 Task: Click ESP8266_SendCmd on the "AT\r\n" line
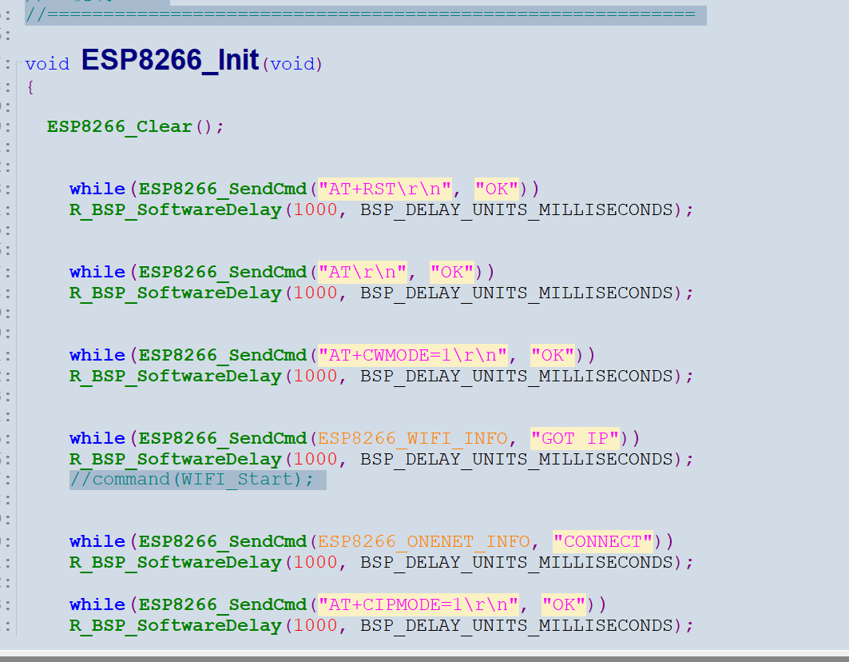[x=223, y=272]
